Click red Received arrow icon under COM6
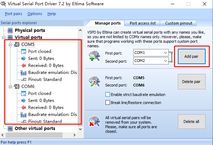The height and width of the screenshot is (145, 213). coord(24,108)
